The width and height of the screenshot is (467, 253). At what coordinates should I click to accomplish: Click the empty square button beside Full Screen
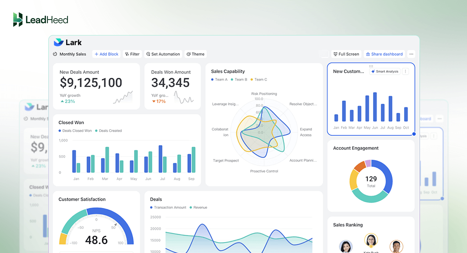point(324,54)
